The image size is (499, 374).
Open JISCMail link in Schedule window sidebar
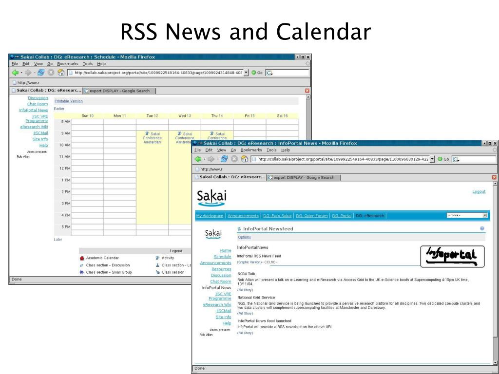[x=40, y=133]
